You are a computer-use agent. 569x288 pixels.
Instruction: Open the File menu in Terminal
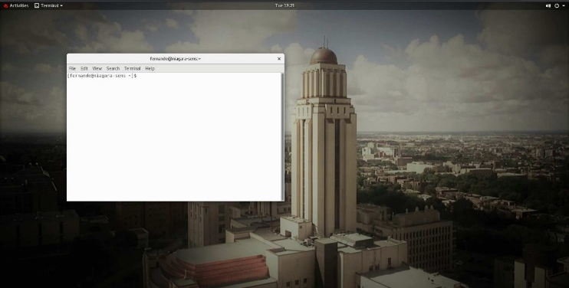pos(72,68)
